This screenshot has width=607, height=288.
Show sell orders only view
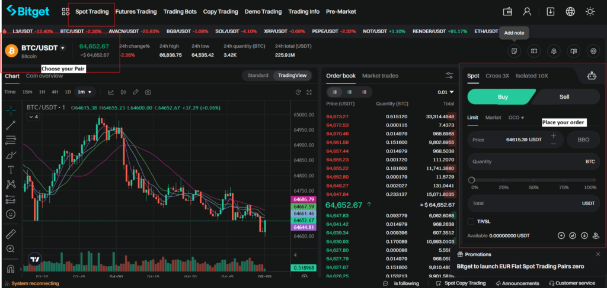point(364,92)
